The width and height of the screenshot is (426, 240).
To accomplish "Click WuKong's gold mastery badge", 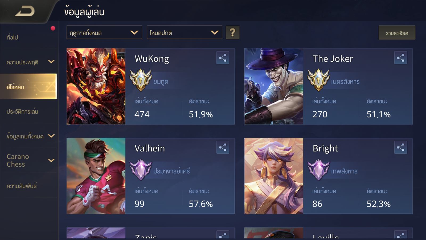I will pos(141,80).
